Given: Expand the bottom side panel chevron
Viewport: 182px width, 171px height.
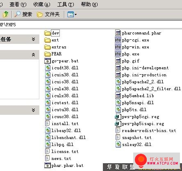Looking at the screenshot, I should click(x=33, y=110).
